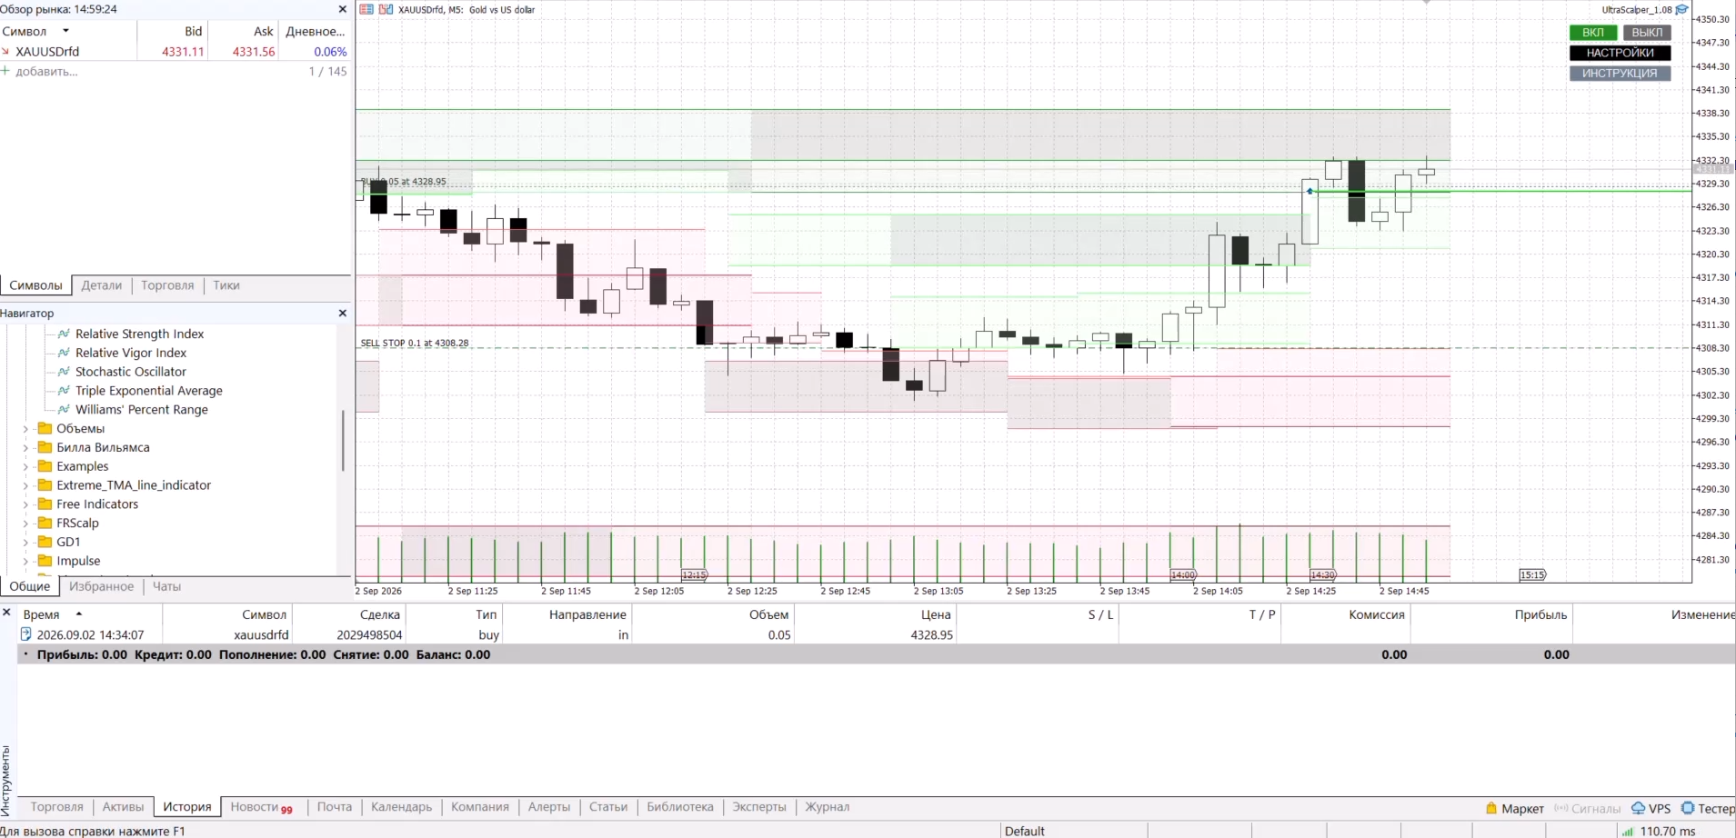Click the Relative Vigor Index indicator icon
Viewport: 1736px width, 838px height.
click(64, 353)
